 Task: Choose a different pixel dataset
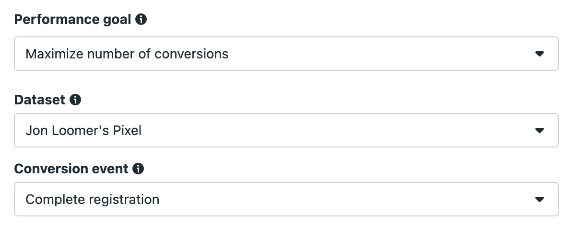[x=286, y=130]
